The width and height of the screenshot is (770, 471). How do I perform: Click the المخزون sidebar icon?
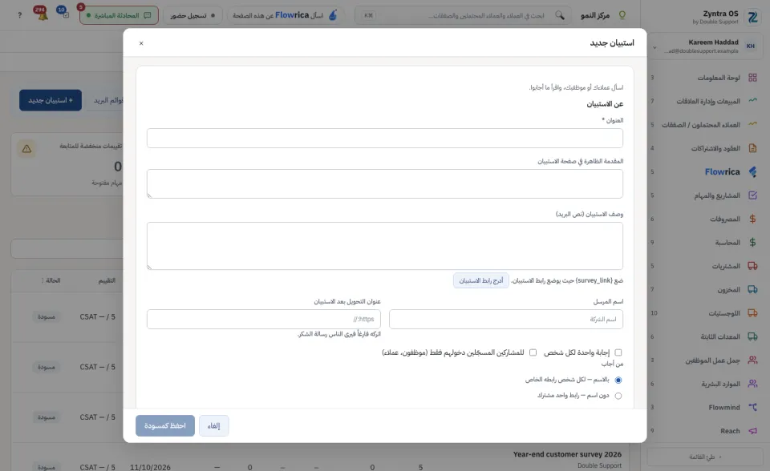pos(752,289)
